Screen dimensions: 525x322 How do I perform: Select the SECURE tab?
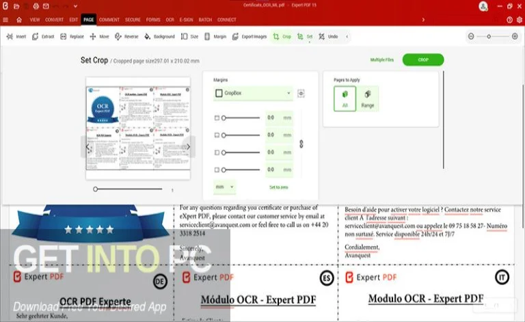(133, 20)
